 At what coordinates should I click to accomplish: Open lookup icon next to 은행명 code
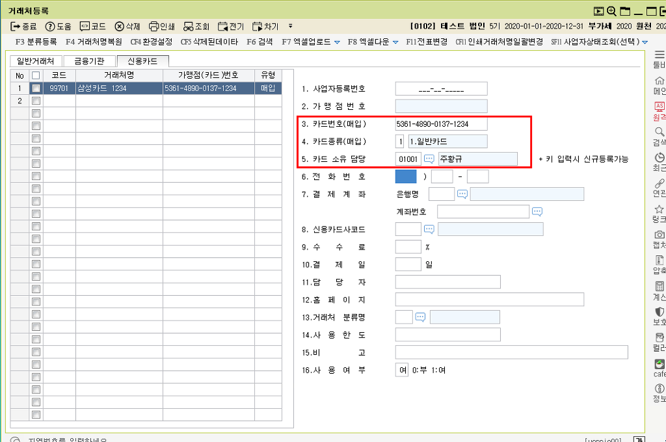click(462, 194)
